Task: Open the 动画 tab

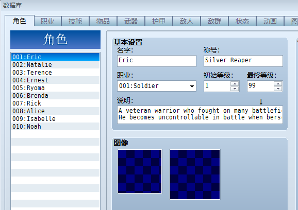Action: pos(270,21)
